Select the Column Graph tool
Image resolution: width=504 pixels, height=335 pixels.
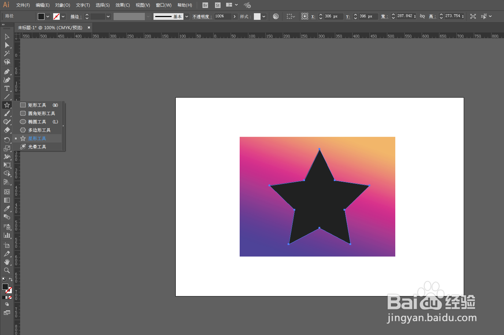[x=7, y=235]
